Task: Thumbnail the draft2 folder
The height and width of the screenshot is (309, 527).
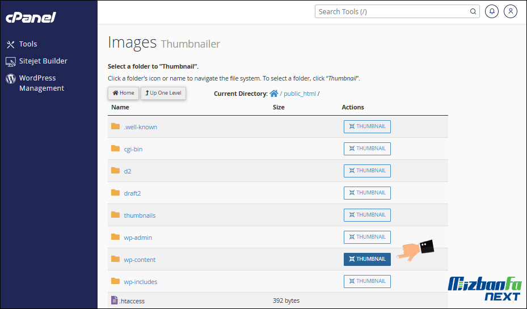Action: [367, 193]
